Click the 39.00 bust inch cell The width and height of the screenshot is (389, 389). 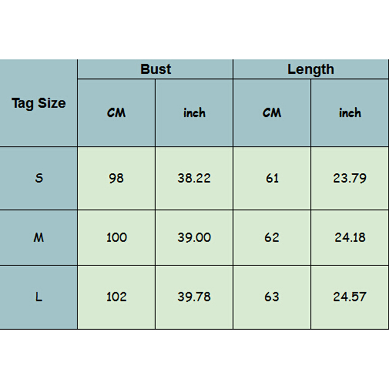194,237
